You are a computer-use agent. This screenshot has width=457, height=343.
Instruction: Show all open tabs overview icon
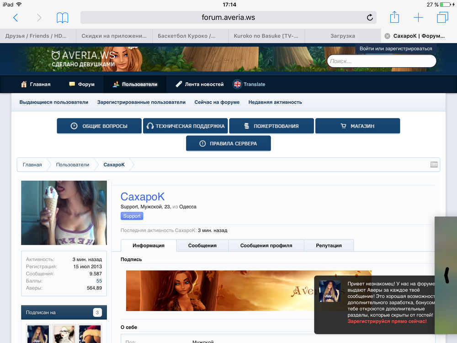click(442, 18)
